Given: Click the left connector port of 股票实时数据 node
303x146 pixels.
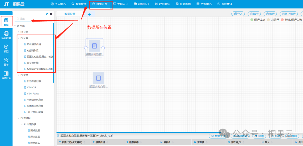Looking at the screenshot, I should click(86, 48).
